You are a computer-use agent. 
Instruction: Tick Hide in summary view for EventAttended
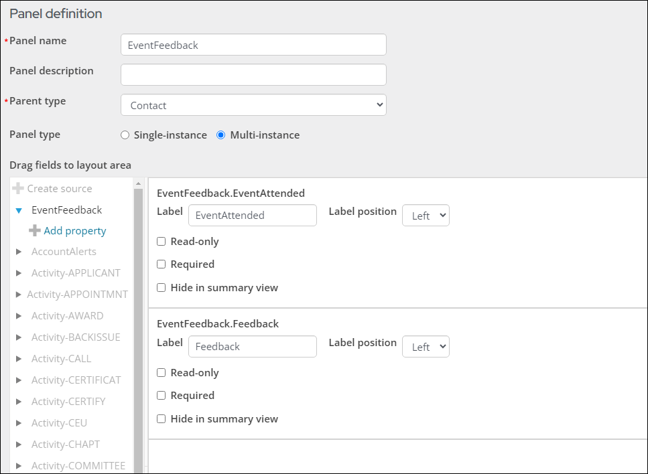click(x=161, y=288)
